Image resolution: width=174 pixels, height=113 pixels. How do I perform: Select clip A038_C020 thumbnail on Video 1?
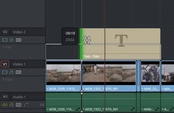coord(63,73)
